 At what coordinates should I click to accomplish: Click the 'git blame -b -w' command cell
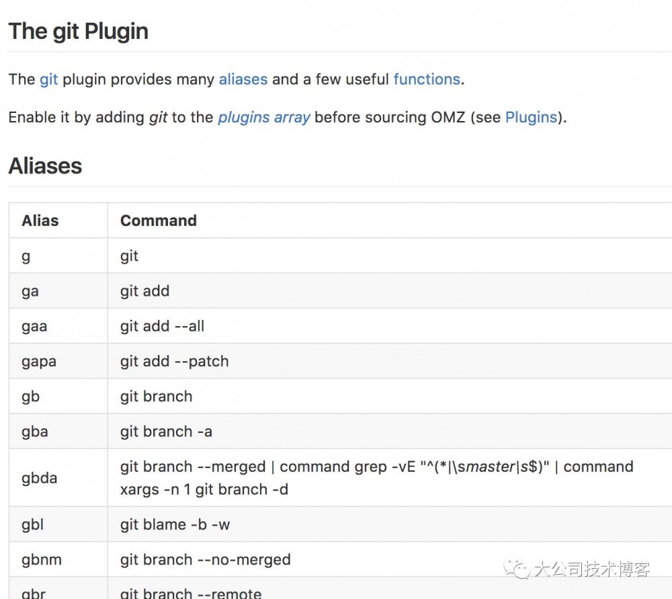click(175, 524)
